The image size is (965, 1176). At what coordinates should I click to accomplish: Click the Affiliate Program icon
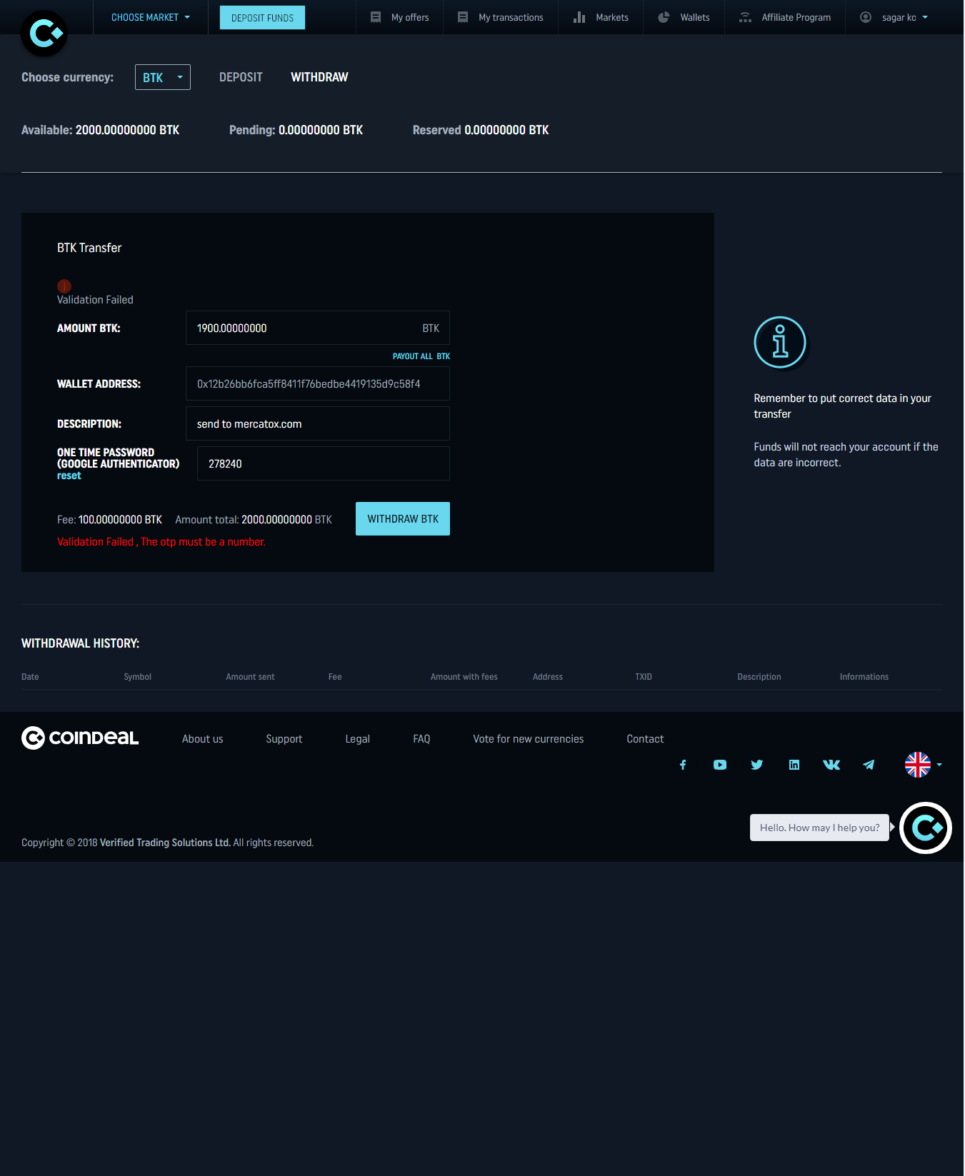point(745,17)
